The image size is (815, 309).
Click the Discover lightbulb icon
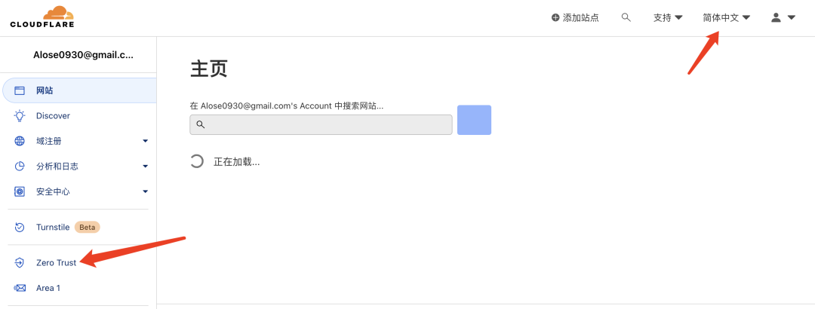(x=19, y=116)
